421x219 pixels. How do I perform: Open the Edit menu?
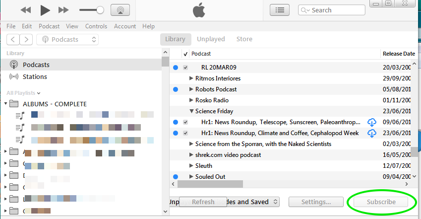coord(27,26)
